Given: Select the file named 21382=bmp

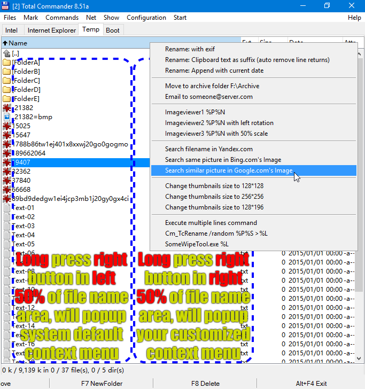Looking at the screenshot, I should coord(33,117).
